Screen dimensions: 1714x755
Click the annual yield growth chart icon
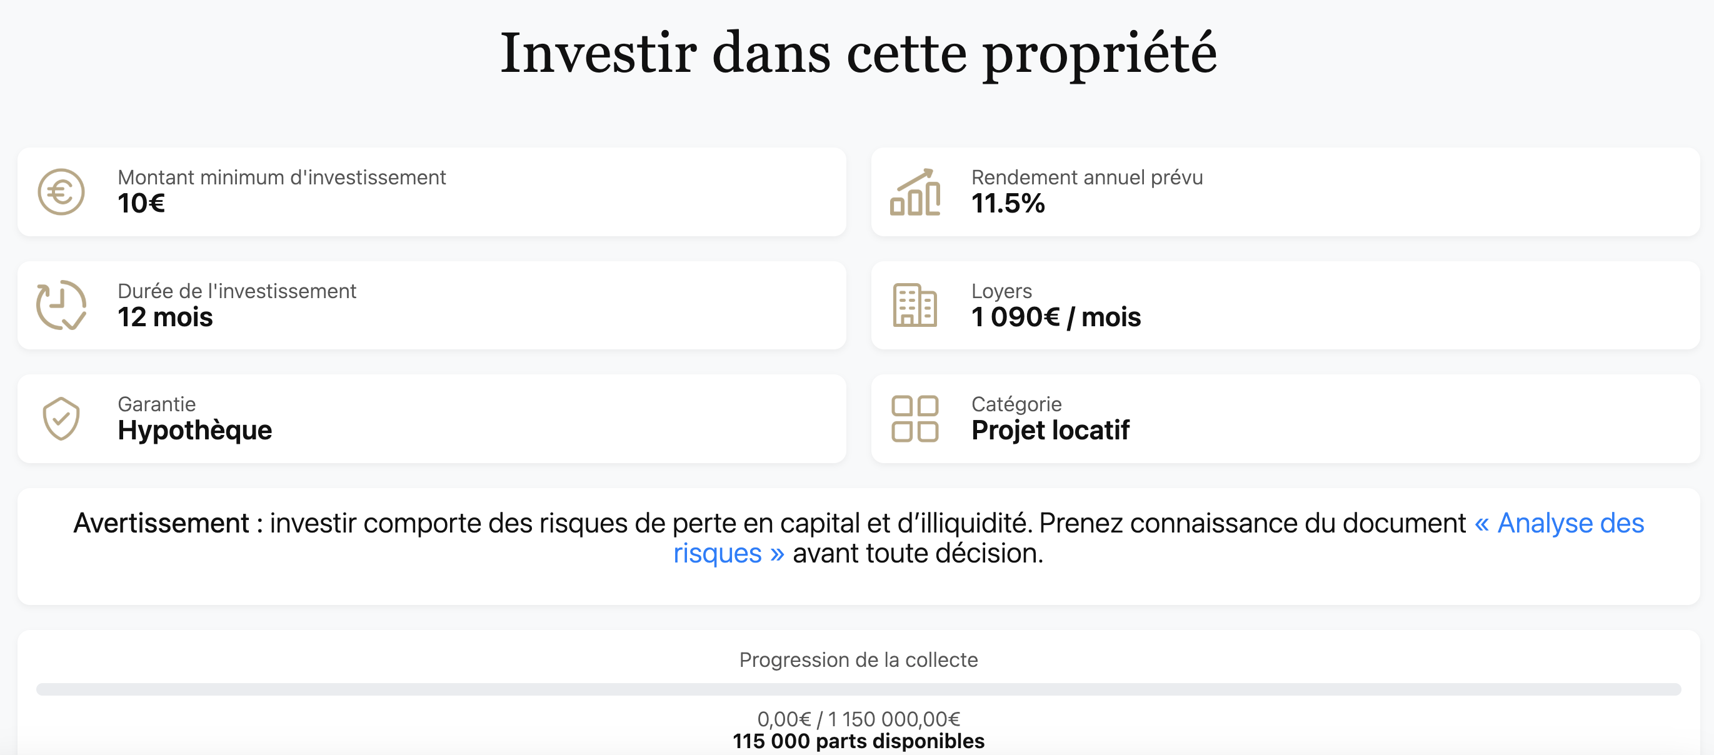[915, 192]
